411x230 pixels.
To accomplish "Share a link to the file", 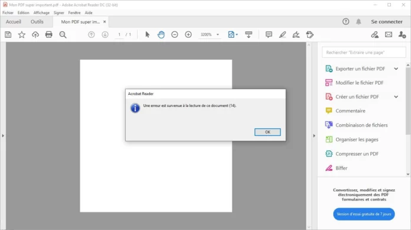I will 375,35.
